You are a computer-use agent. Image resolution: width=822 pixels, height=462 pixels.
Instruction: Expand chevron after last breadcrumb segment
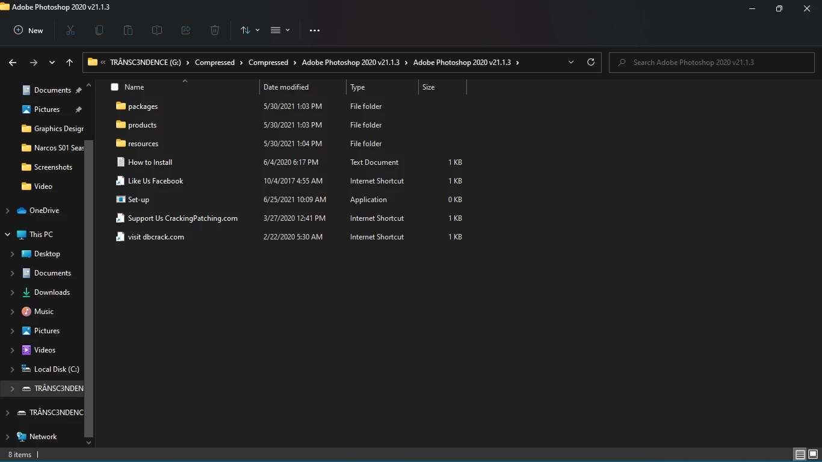coord(518,63)
